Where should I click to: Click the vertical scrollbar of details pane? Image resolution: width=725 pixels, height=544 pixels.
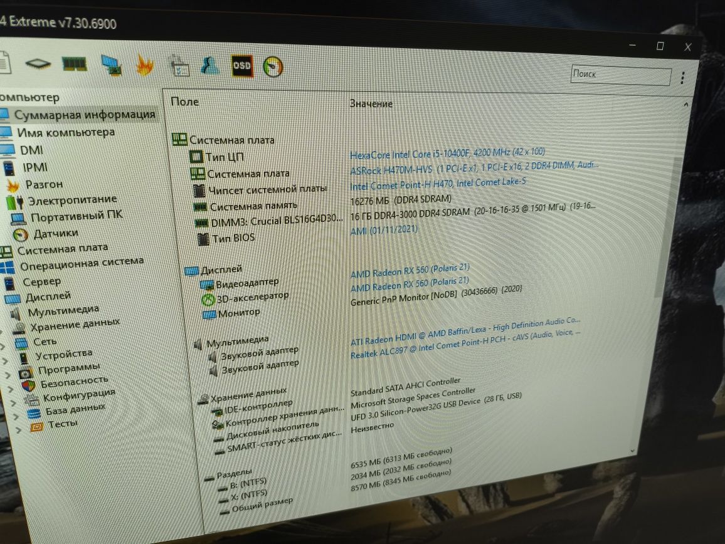[x=666, y=228]
